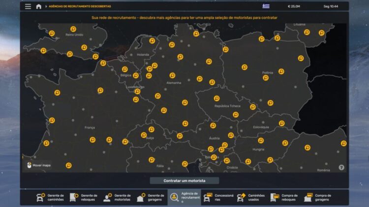The image size is (369, 207).
Task: Switch to Gerente de motoristas tab
Action: [x=117, y=197]
